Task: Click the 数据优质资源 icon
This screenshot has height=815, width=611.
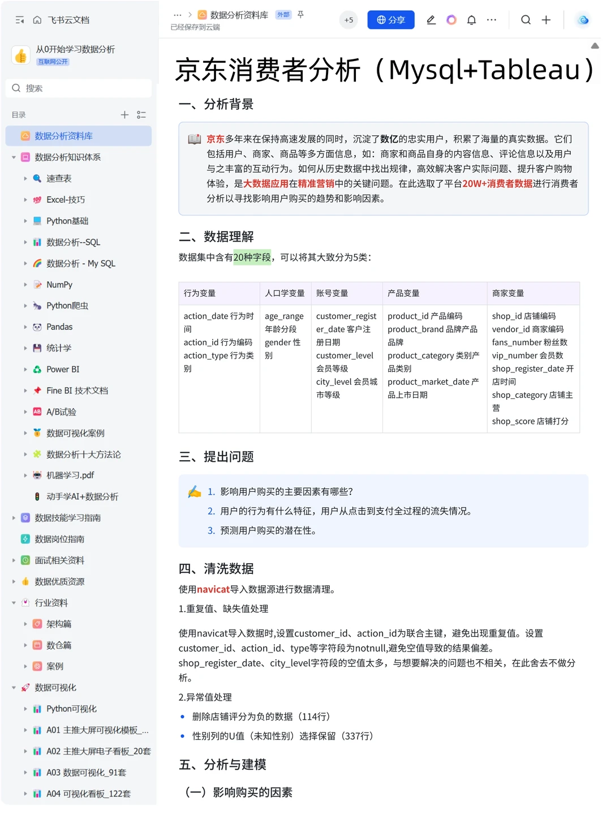Action: (25, 582)
